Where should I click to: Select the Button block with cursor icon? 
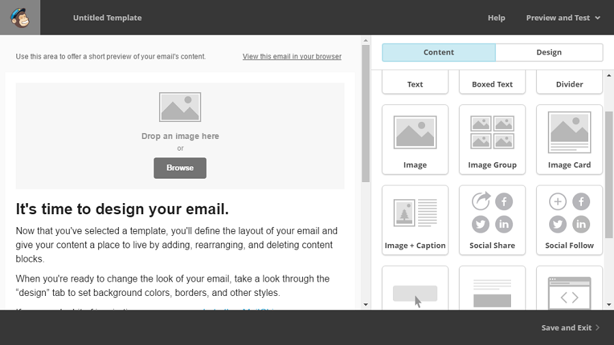pos(415,288)
